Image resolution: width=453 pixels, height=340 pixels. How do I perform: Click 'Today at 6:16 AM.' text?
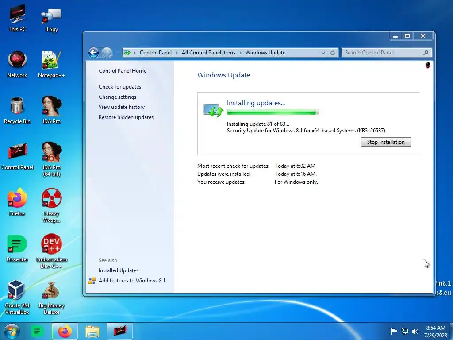(x=296, y=174)
